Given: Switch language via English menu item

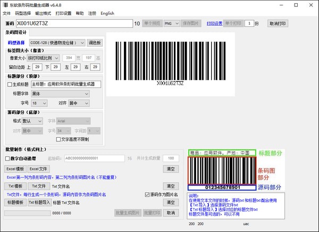Looking at the screenshot, I should click(x=107, y=13).
